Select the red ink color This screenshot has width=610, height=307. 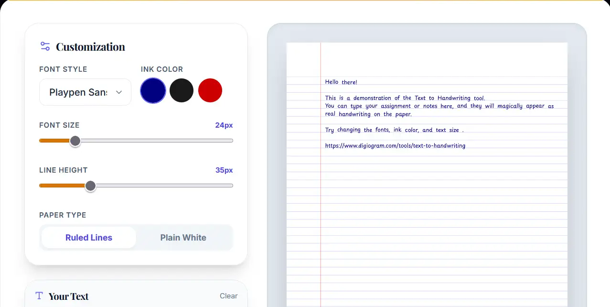[210, 90]
